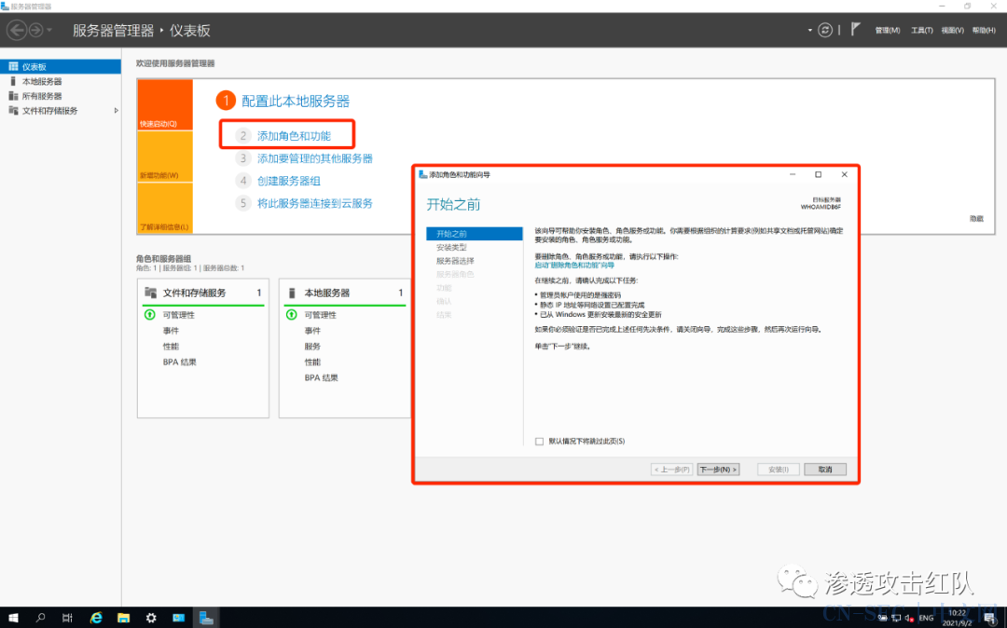Click the 本地服务器 tile icon

click(x=292, y=293)
